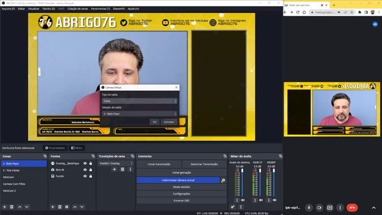Pop out the Controles dock

(x=224, y=156)
